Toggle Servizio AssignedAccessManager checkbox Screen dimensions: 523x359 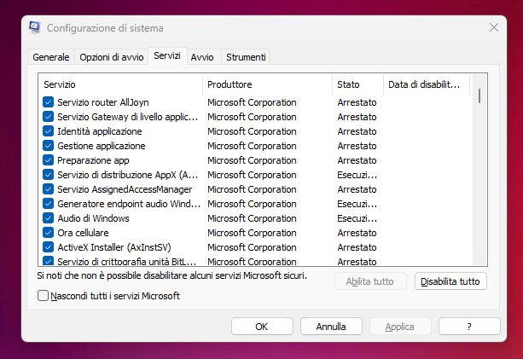[48, 189]
